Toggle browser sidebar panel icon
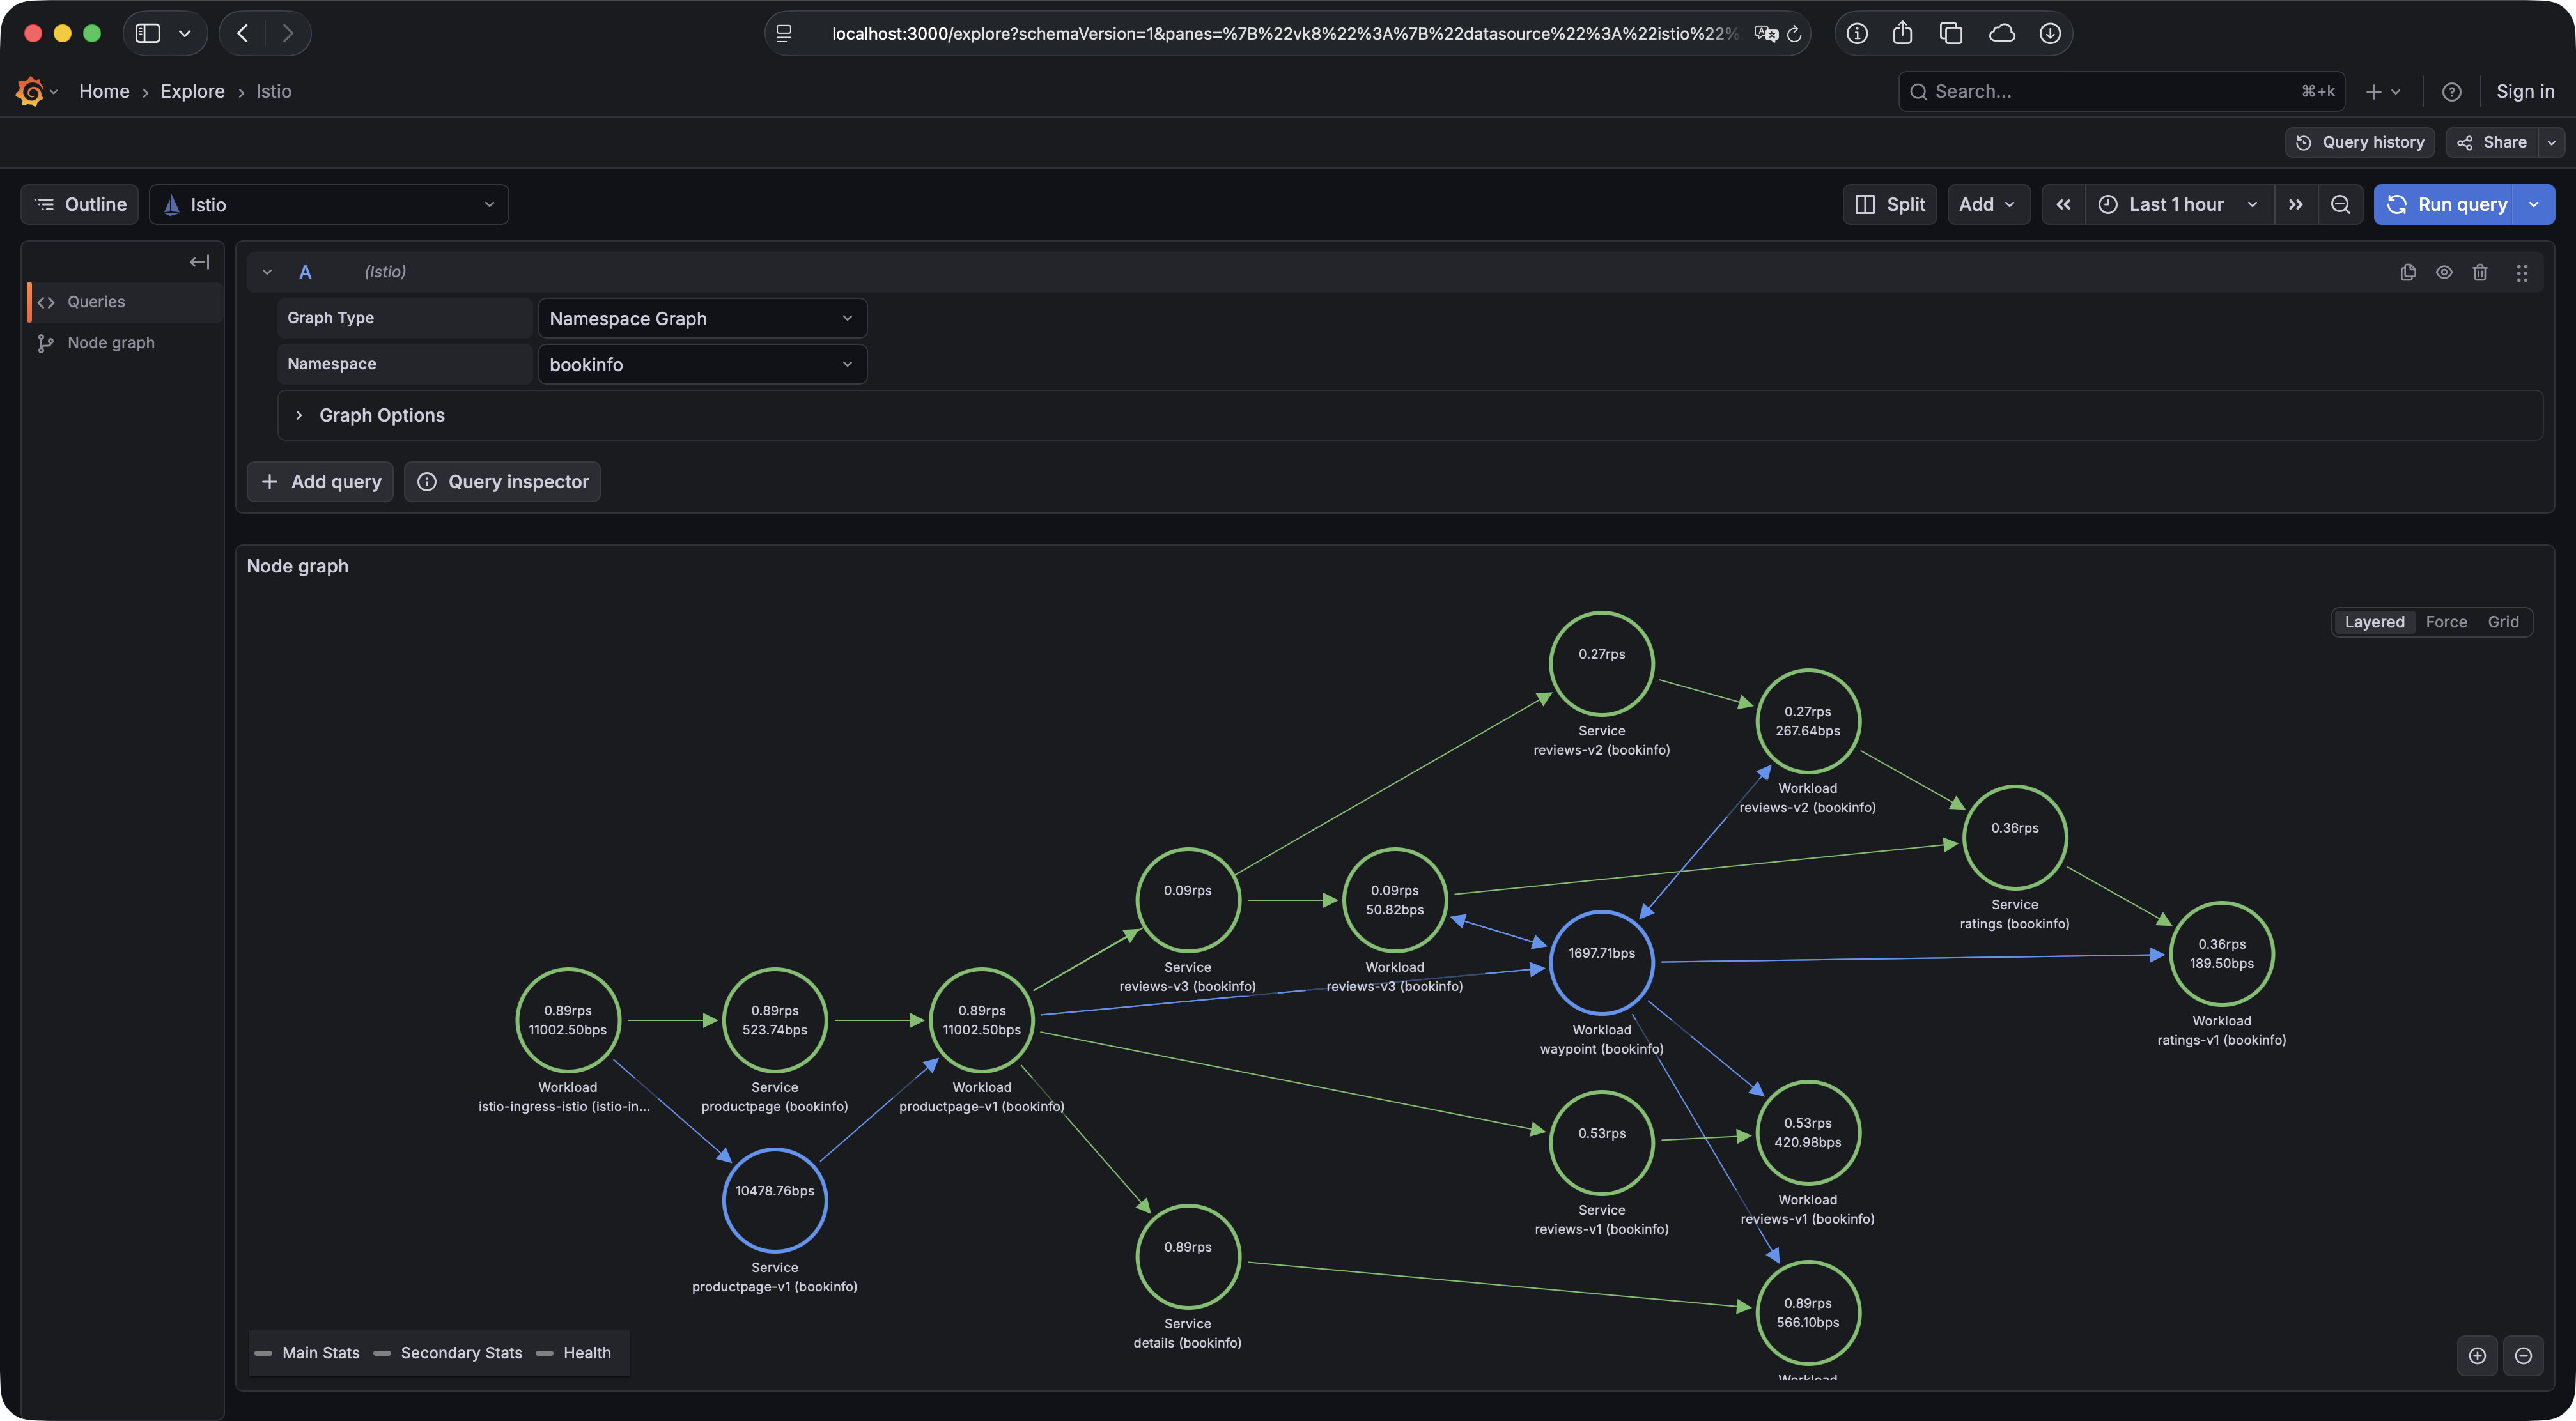This screenshot has height=1421, width=2576. (148, 33)
